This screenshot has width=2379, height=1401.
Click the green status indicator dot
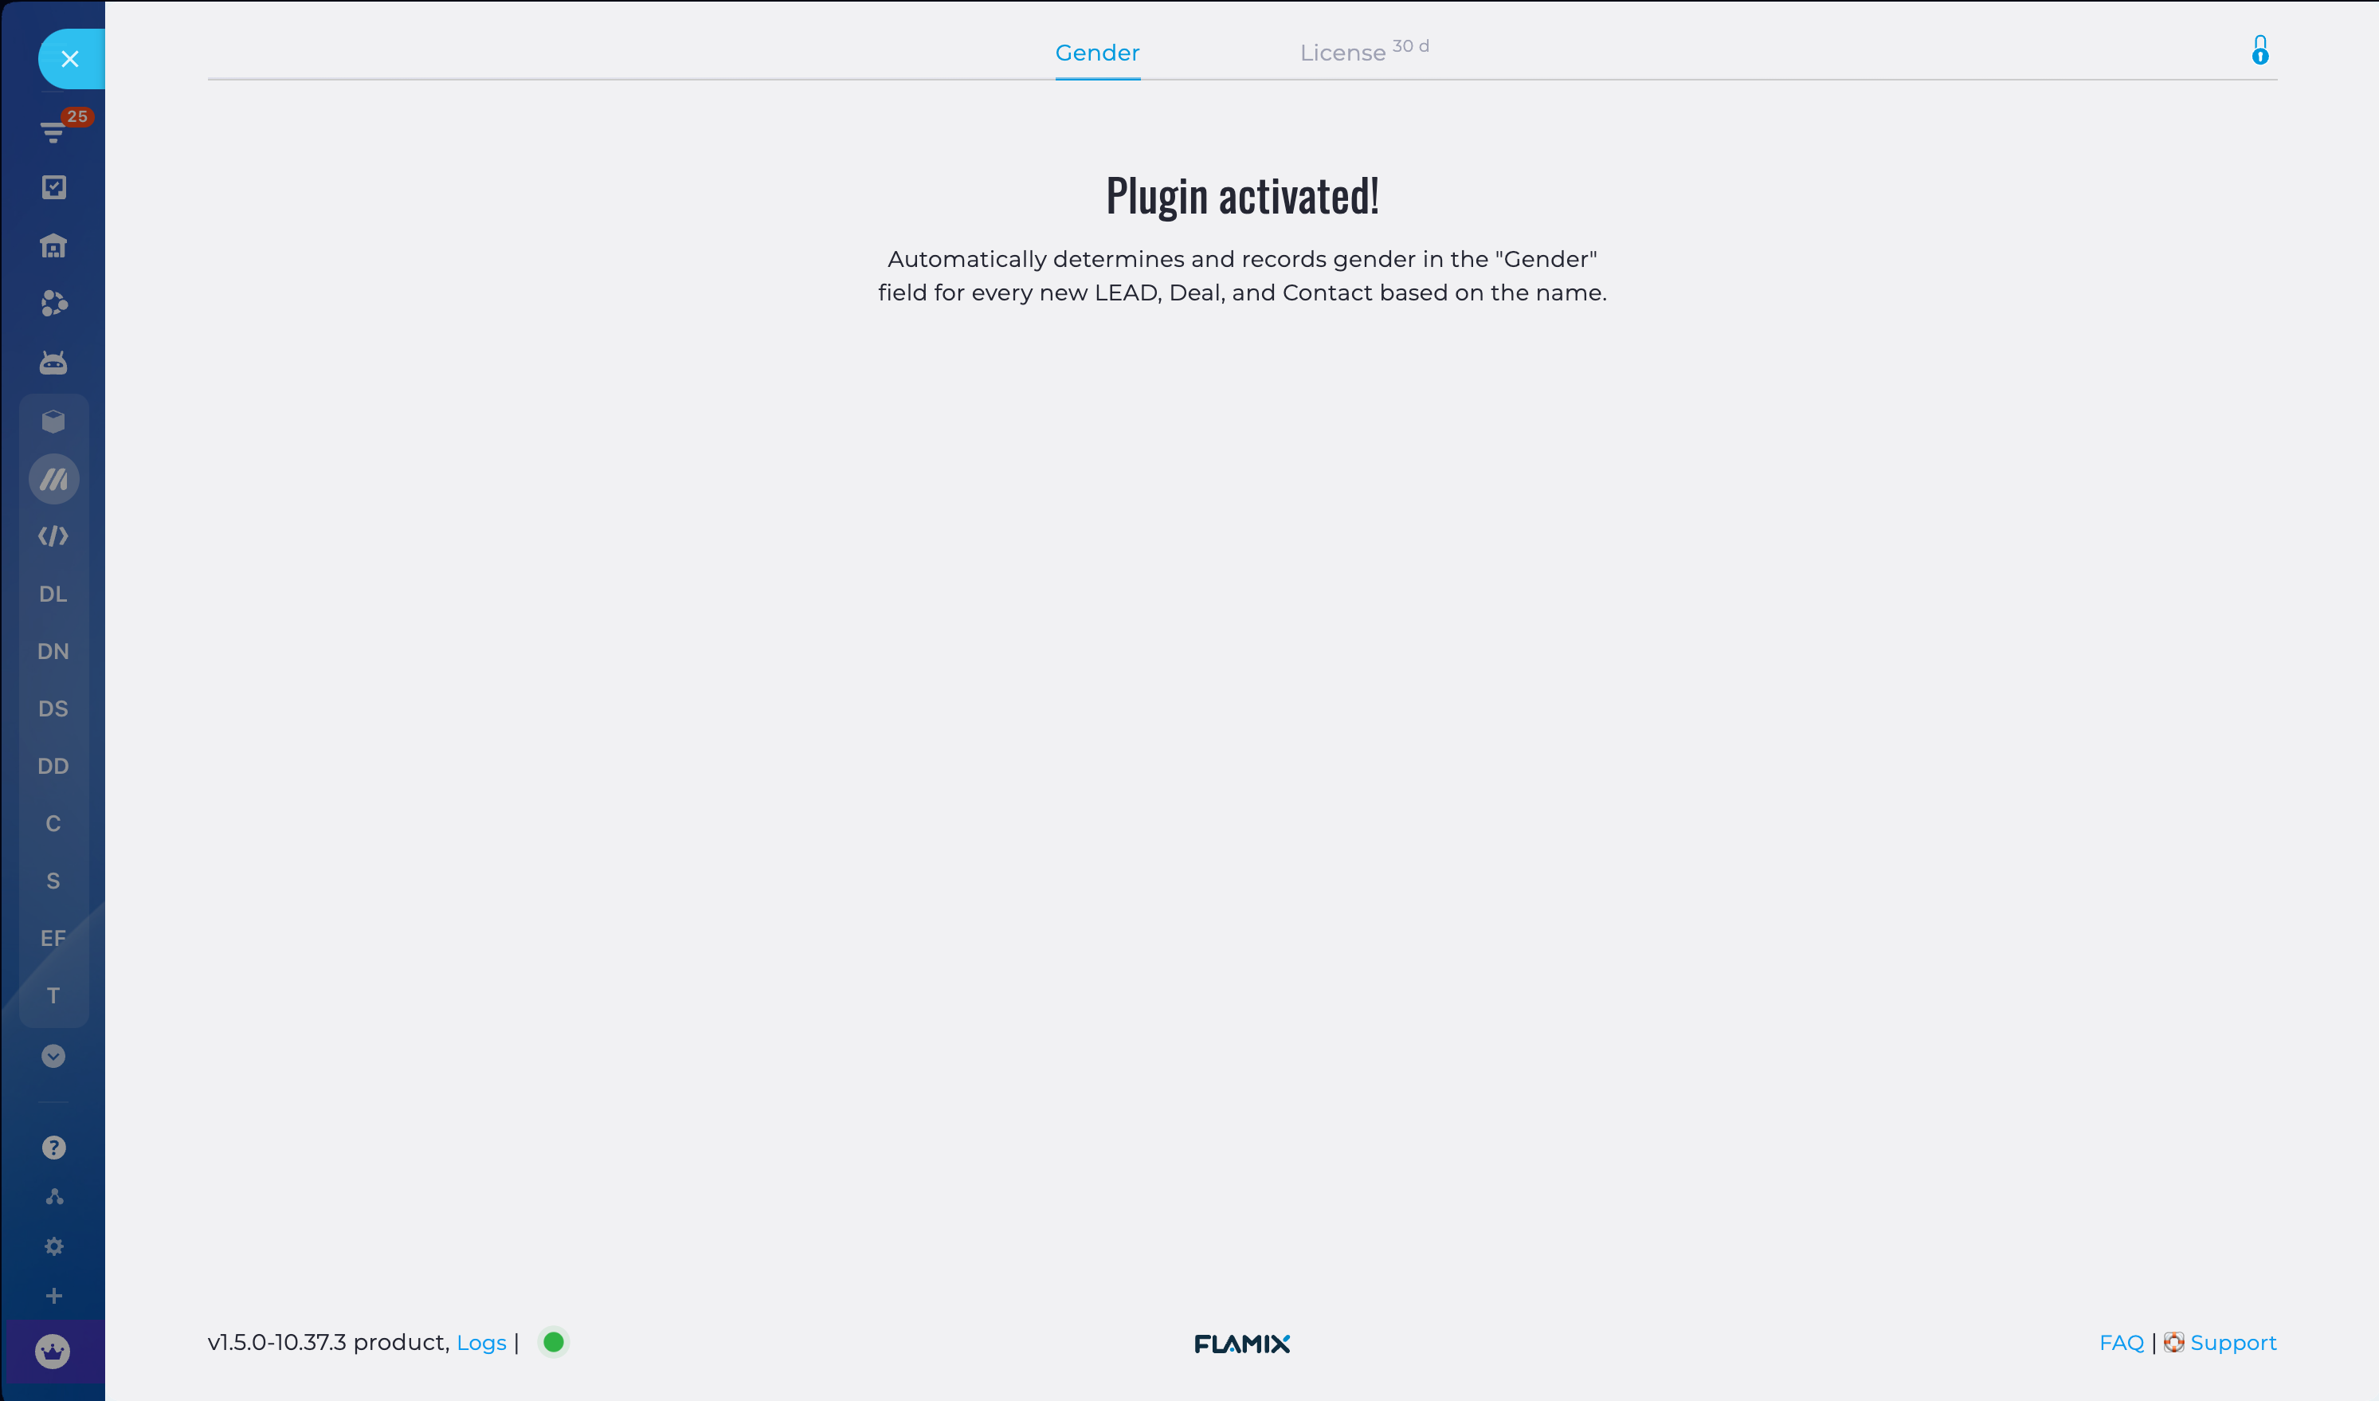[x=555, y=1341]
